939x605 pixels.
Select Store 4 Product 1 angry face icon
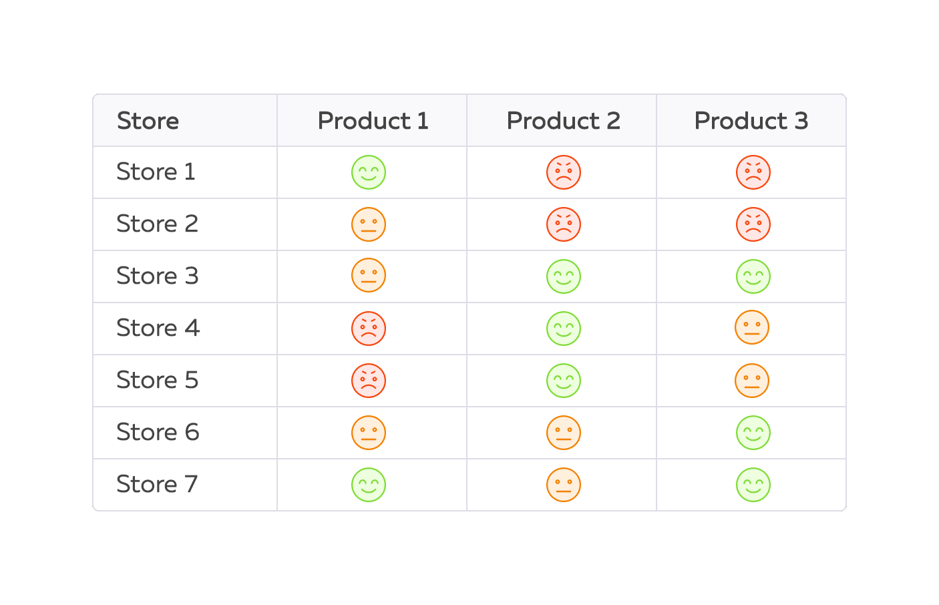[369, 329]
